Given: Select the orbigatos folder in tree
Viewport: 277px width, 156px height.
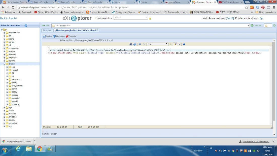Looking at the screenshot, I should pos(13,117).
